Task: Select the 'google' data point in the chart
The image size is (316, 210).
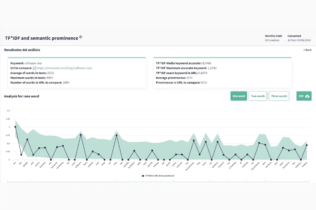Action: (x=27, y=139)
